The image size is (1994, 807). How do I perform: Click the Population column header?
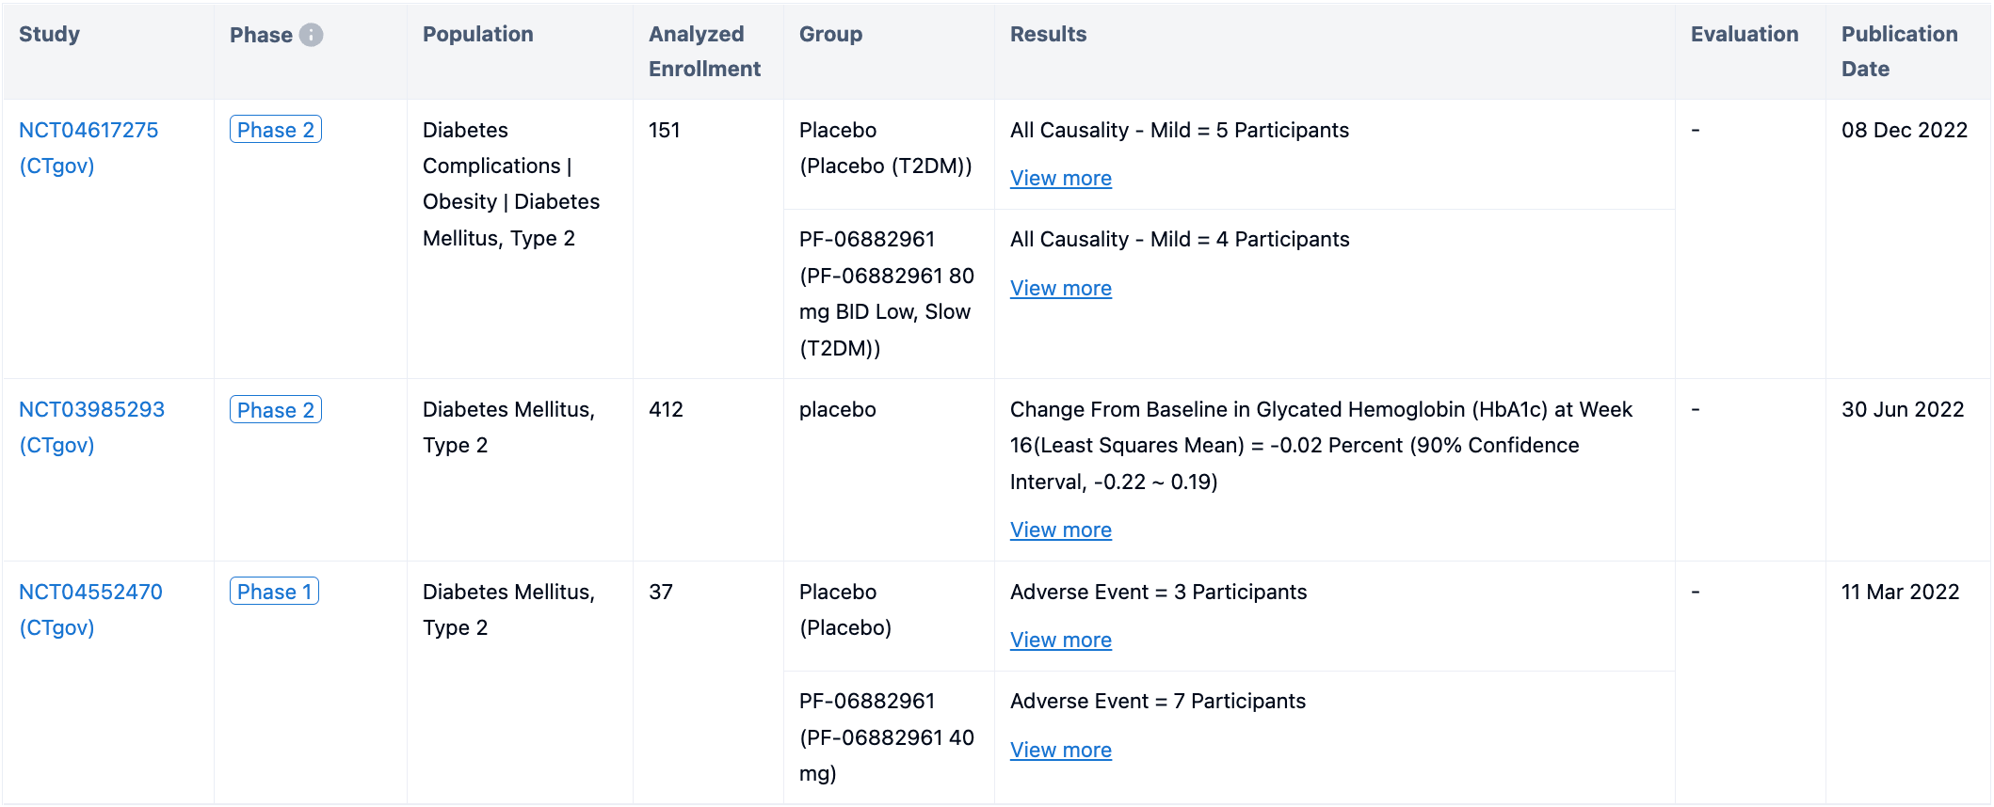477,35
